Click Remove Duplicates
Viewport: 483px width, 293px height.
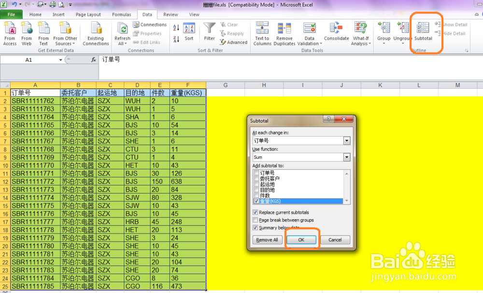tap(284, 34)
